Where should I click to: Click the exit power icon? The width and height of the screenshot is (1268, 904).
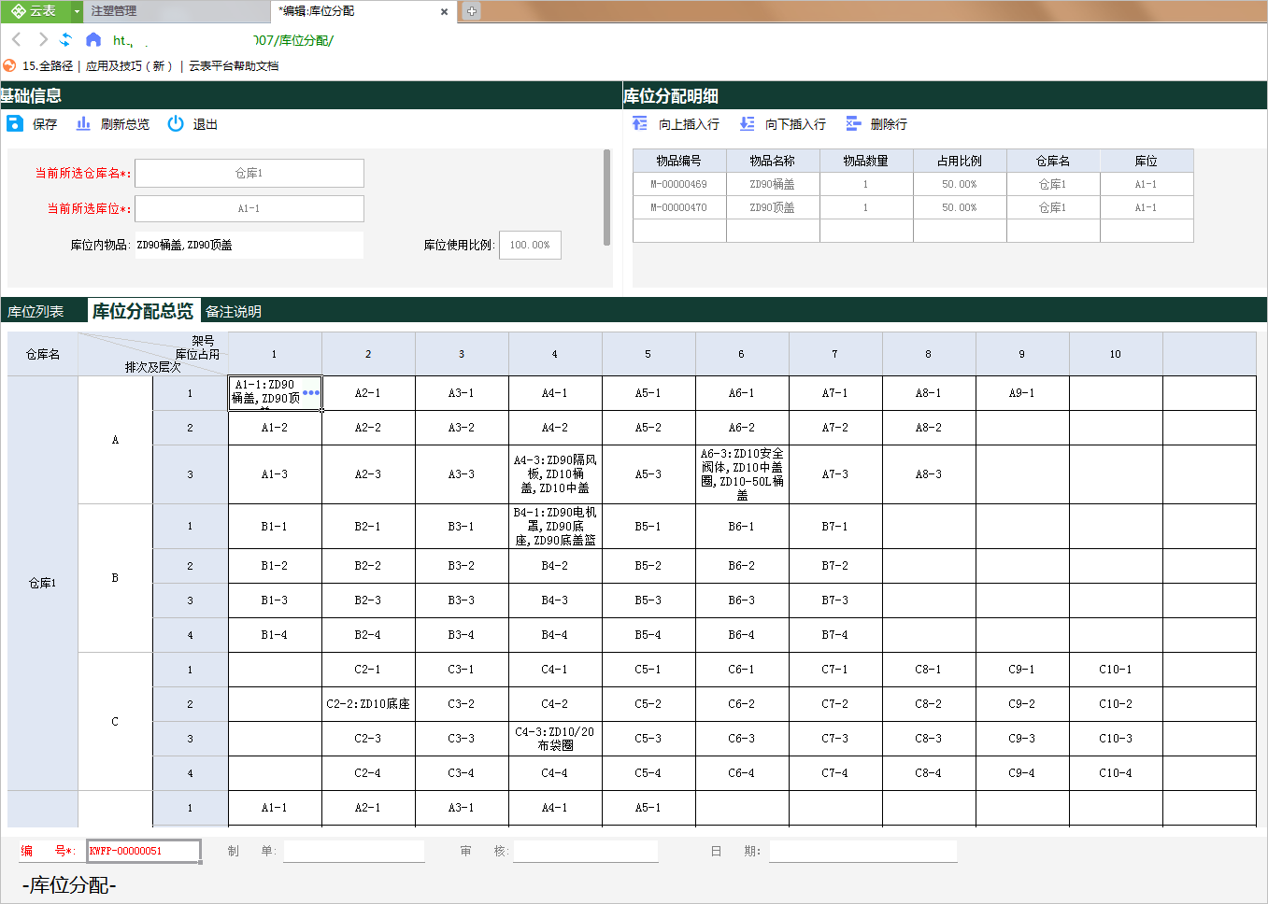[x=176, y=123]
